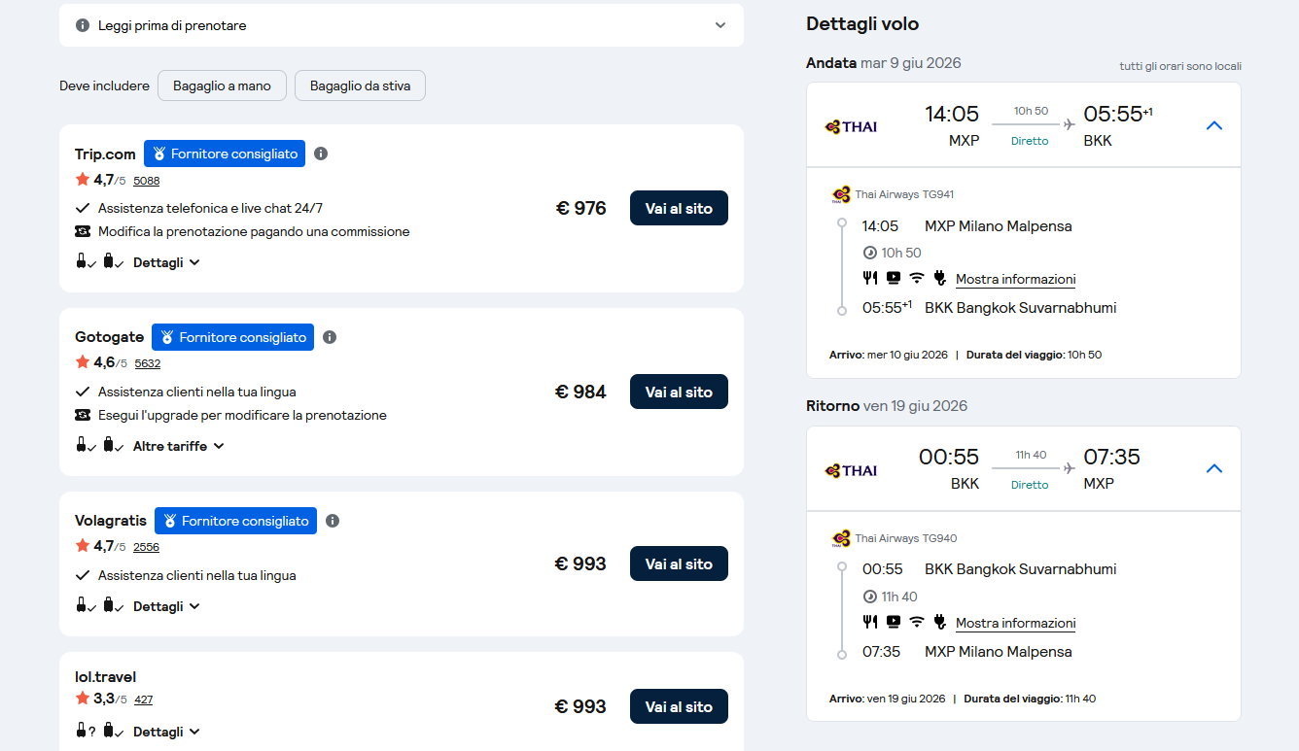
Task: Open lol.travel 427 reviews link
Action: click(143, 700)
